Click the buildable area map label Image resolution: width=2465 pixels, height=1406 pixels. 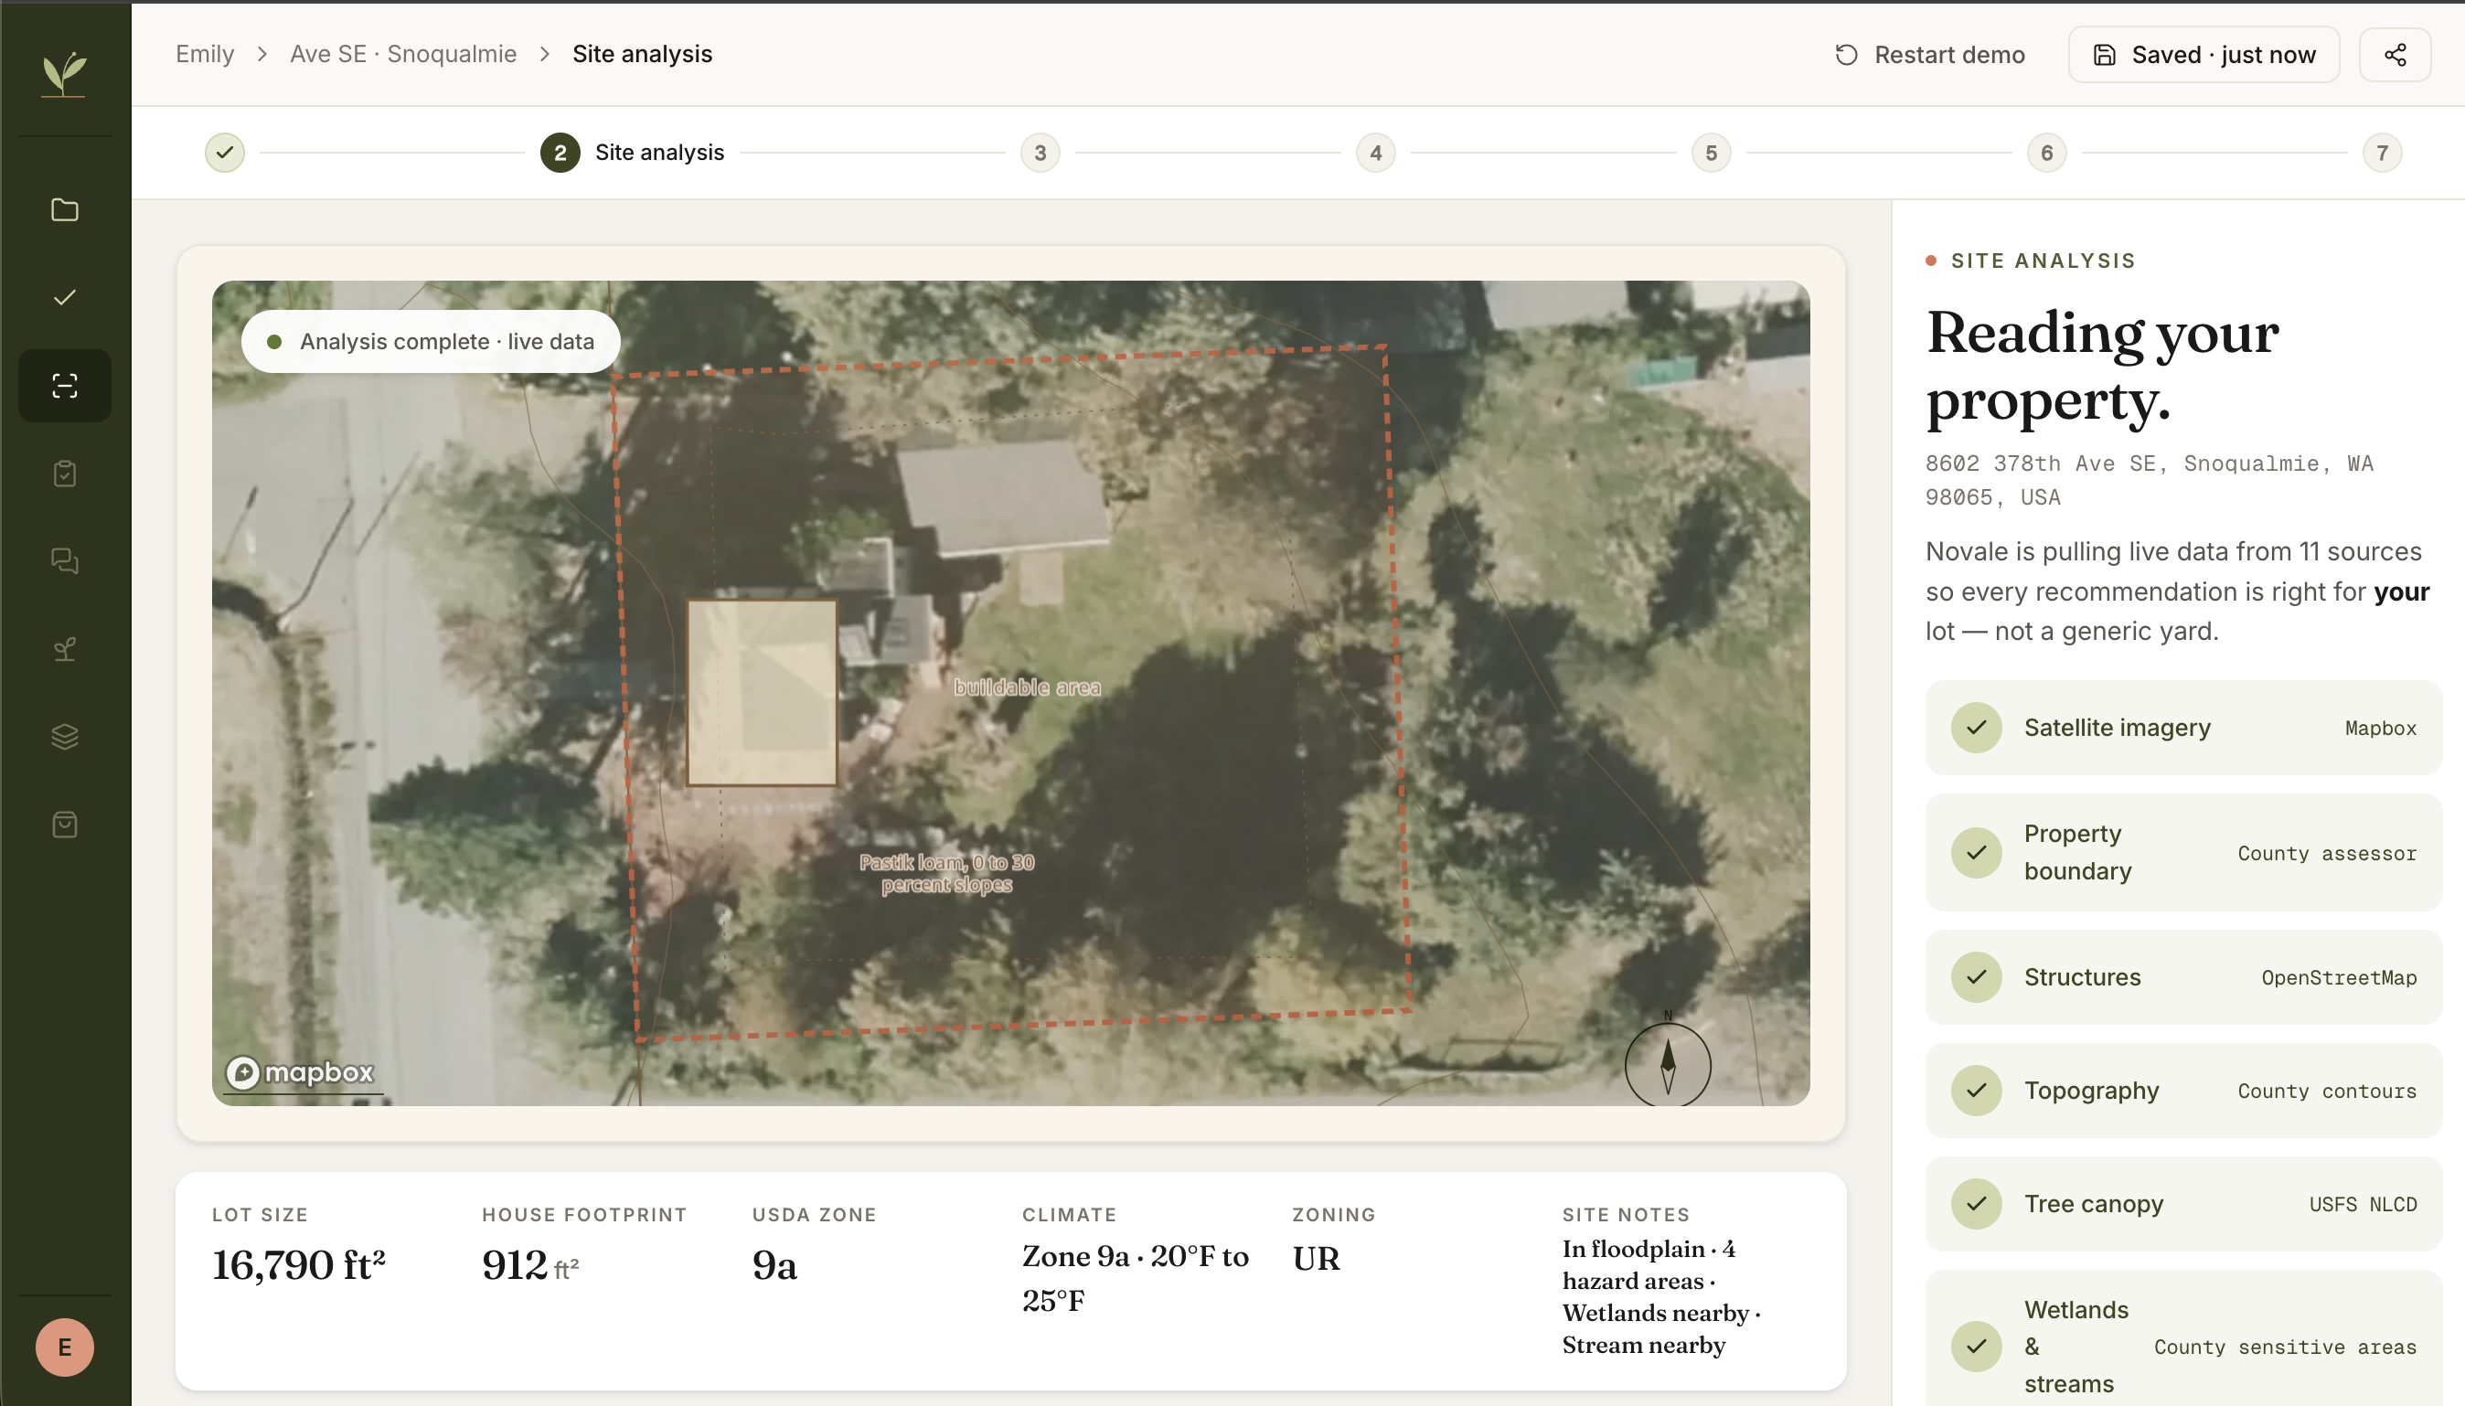point(1028,687)
